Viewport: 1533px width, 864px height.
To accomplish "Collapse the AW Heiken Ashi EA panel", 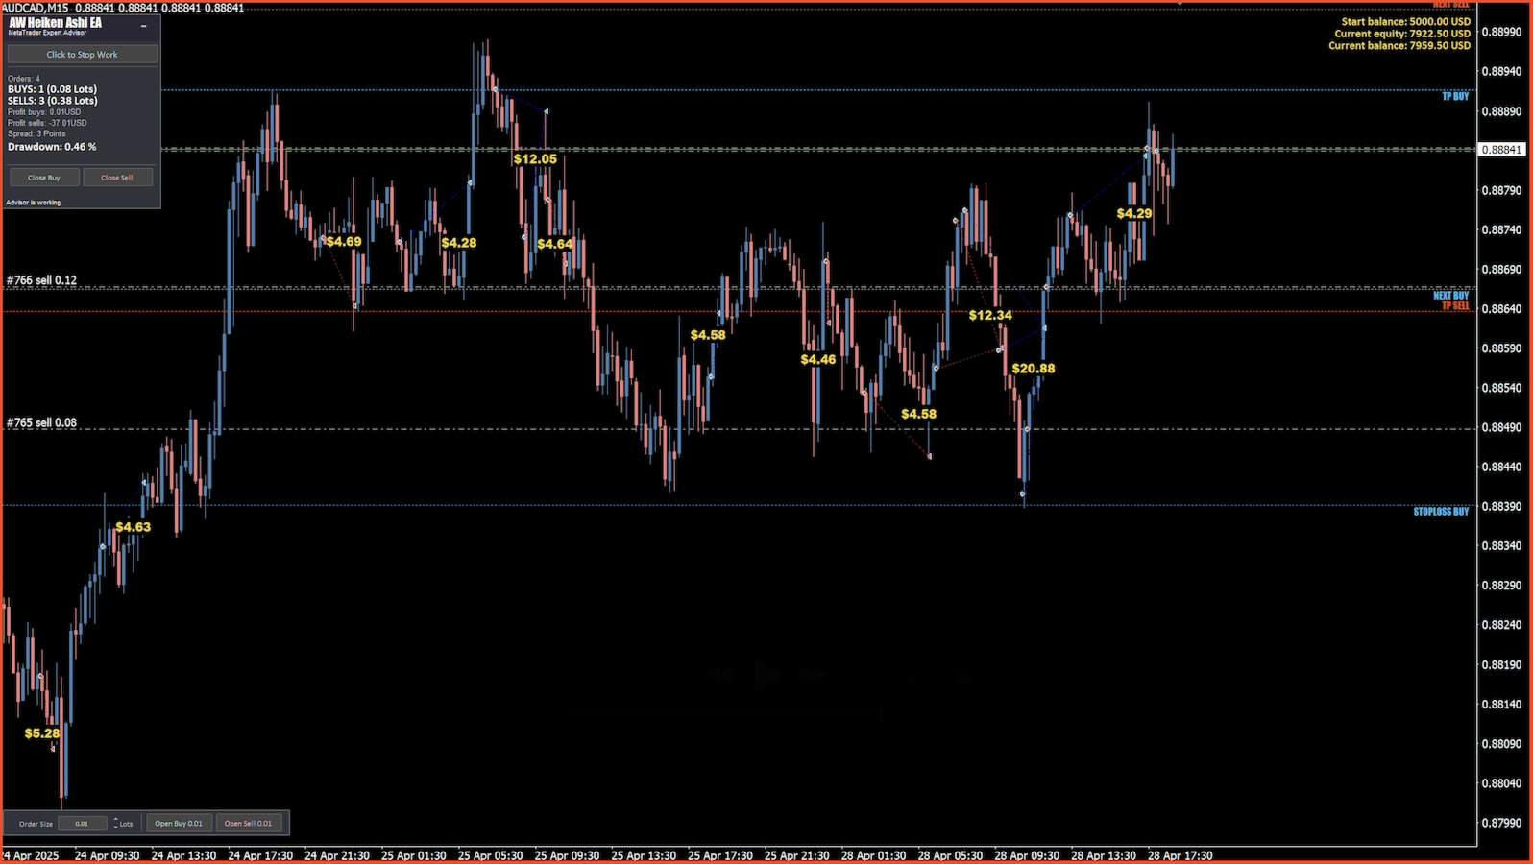I will click(144, 26).
